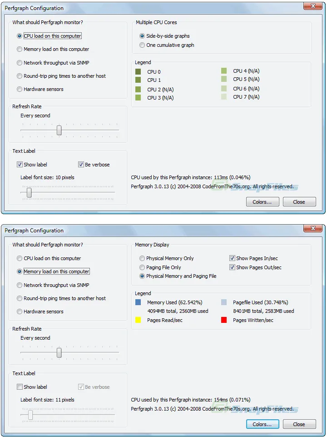The height and width of the screenshot is (437, 327).
Task: Toggle Show label checkbox in top window
Action: (x=20, y=165)
